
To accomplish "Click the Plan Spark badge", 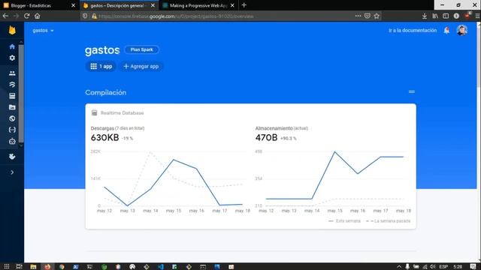I will click(141, 49).
